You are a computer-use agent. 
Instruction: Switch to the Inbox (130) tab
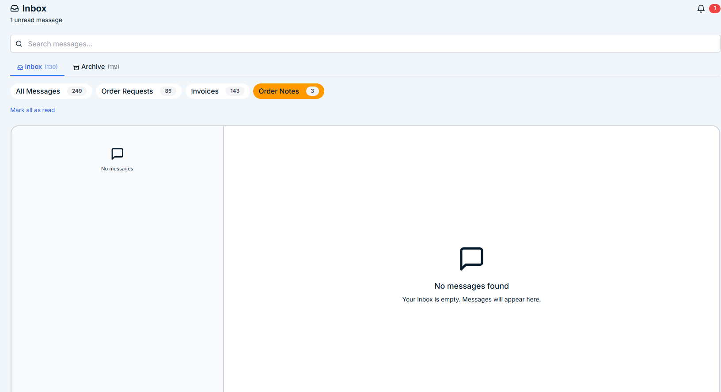click(38, 67)
